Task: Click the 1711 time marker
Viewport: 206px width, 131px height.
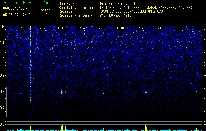Action: (x=22, y=28)
